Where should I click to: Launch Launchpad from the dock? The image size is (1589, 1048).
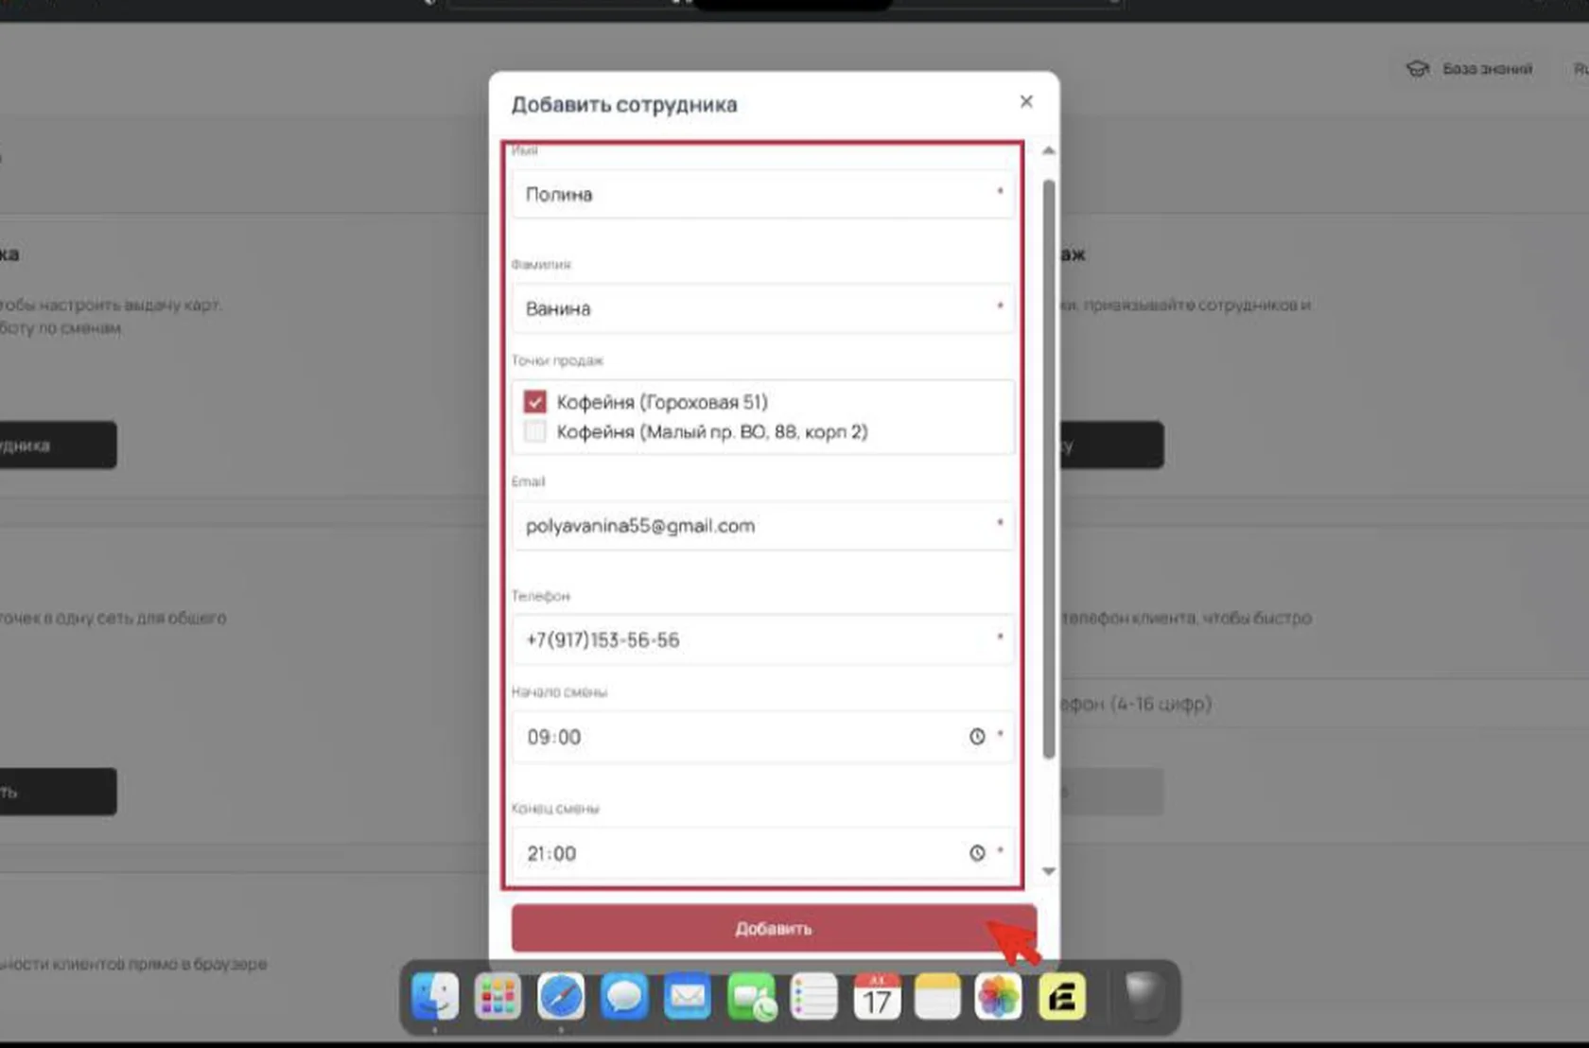[x=498, y=996]
